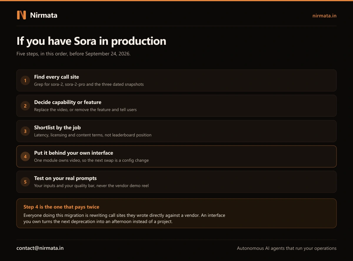Select 'Decide capability or feature' title
The width and height of the screenshot is (353, 261).
pyautogui.click(x=68, y=102)
